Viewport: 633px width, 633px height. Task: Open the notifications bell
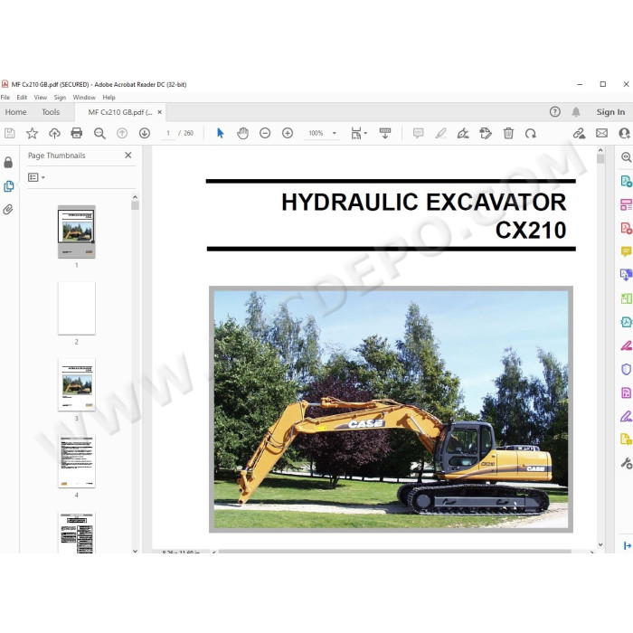coord(576,112)
